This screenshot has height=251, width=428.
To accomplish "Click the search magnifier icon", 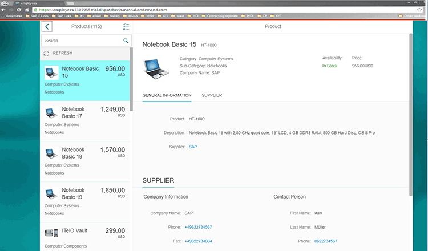I will (x=126, y=41).
